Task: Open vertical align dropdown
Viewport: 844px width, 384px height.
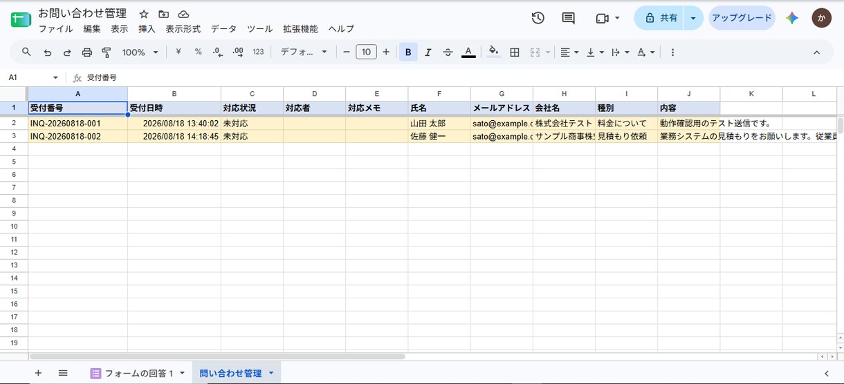Action: [595, 52]
